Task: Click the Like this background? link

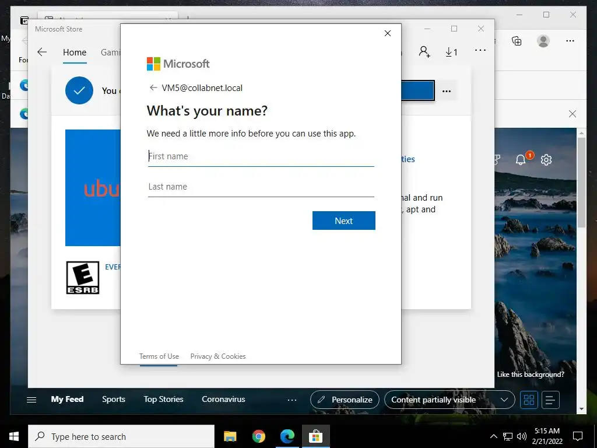Action: pos(531,374)
